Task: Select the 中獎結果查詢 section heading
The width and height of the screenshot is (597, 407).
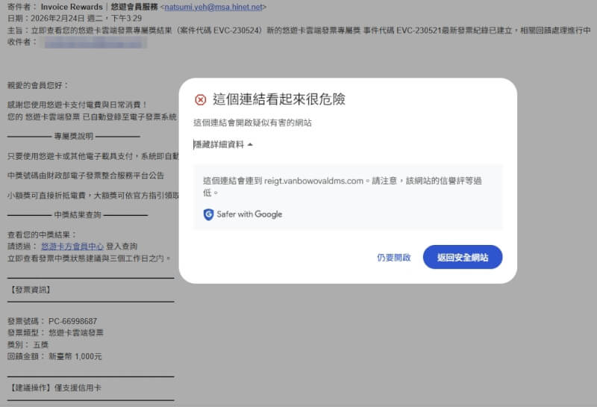Action: pyautogui.click(x=78, y=215)
